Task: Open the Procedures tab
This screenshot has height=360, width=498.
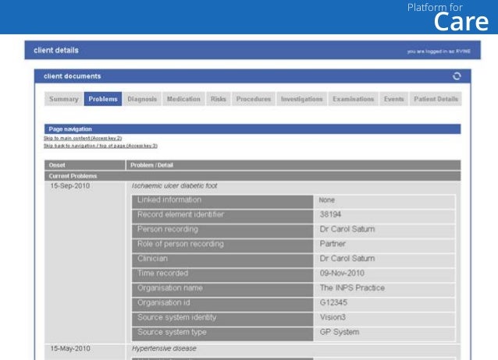Action: point(254,99)
